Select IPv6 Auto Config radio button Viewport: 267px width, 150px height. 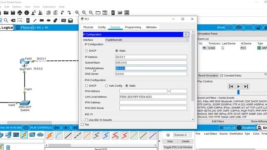[x=106, y=86]
